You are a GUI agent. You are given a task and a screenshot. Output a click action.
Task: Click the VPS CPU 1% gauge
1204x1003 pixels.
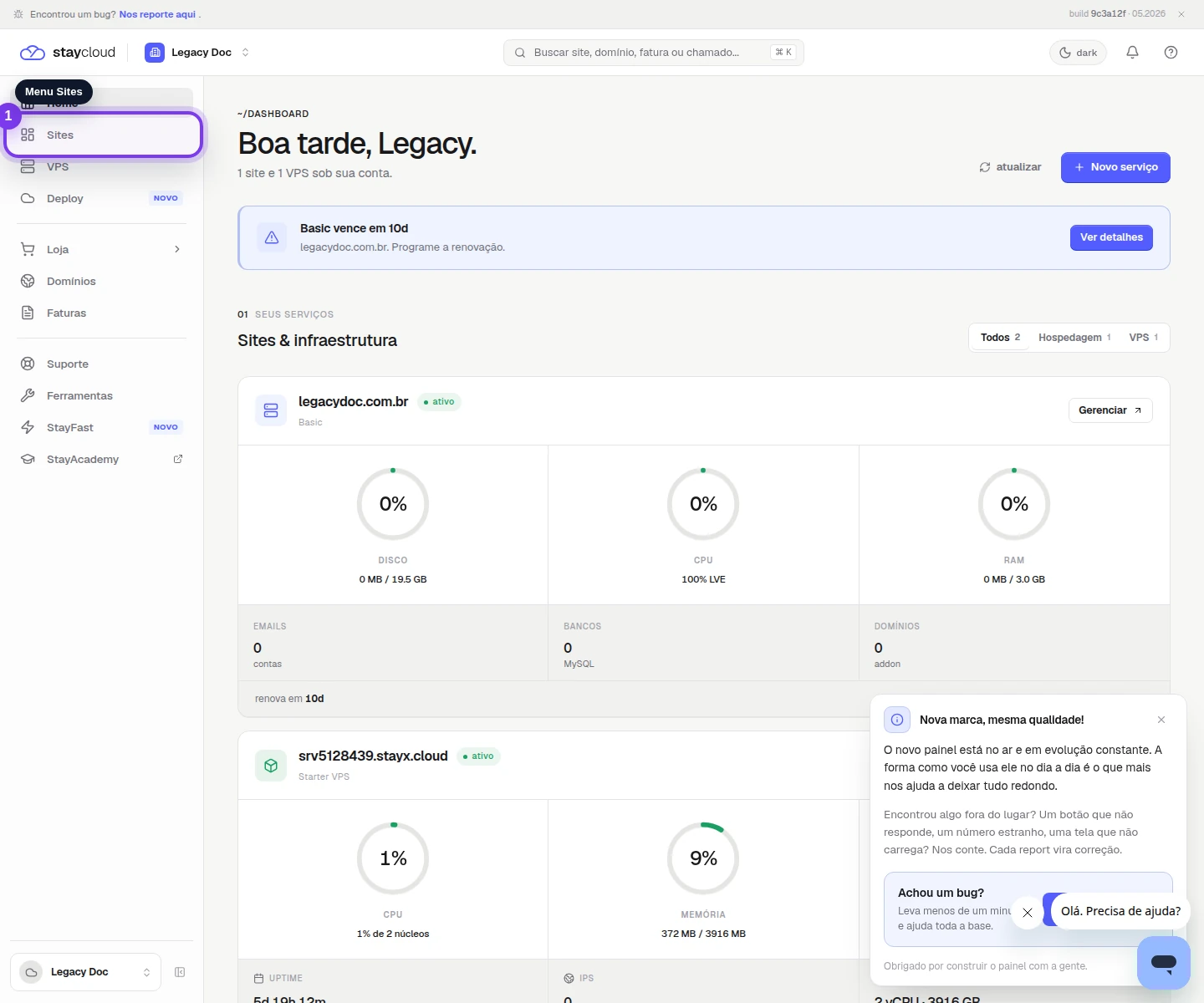click(393, 858)
